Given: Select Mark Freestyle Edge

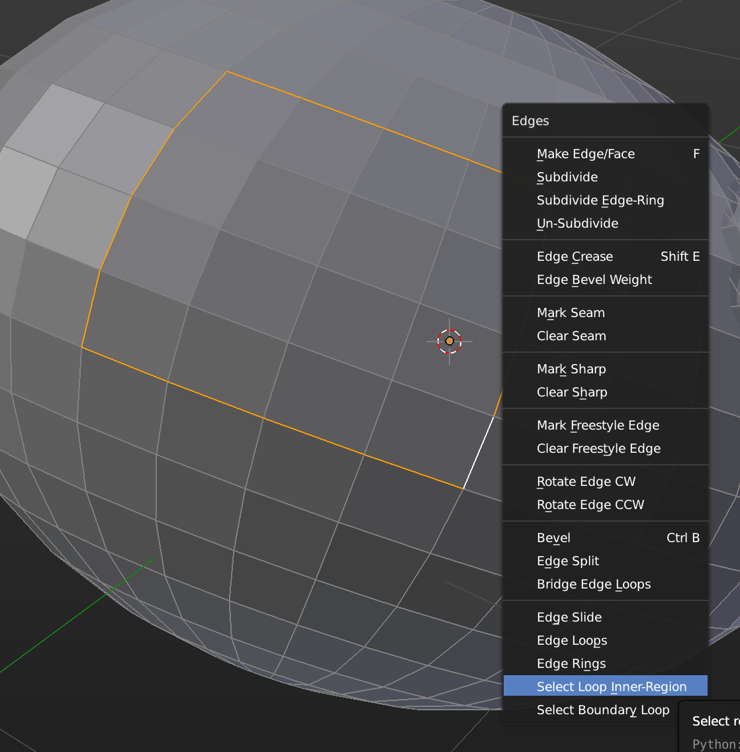Looking at the screenshot, I should (x=605, y=426).
